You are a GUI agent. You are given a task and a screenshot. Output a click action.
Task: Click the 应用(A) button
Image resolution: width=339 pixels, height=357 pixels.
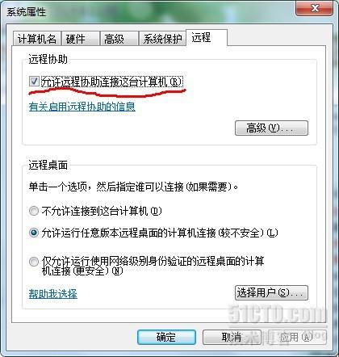coord(297,337)
